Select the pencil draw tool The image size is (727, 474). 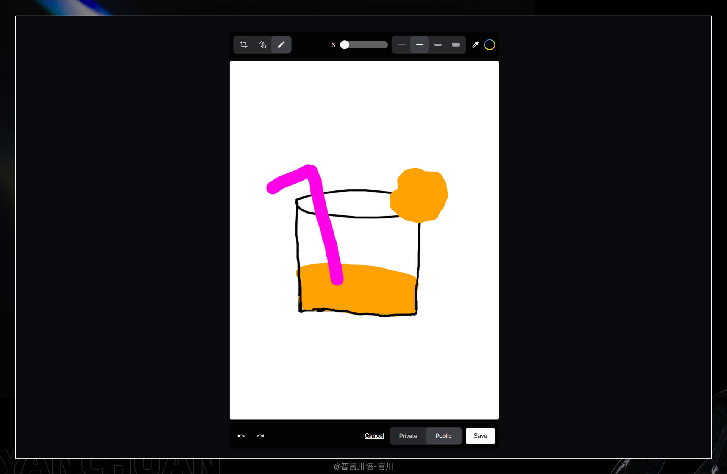pos(281,45)
